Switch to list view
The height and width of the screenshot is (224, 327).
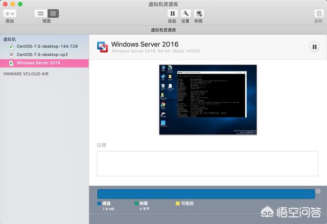(53, 14)
